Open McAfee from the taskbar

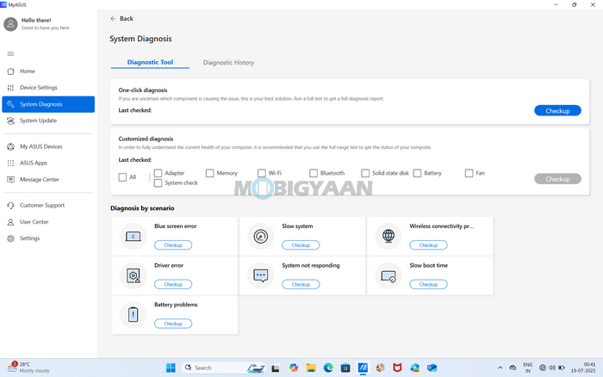[397, 368]
